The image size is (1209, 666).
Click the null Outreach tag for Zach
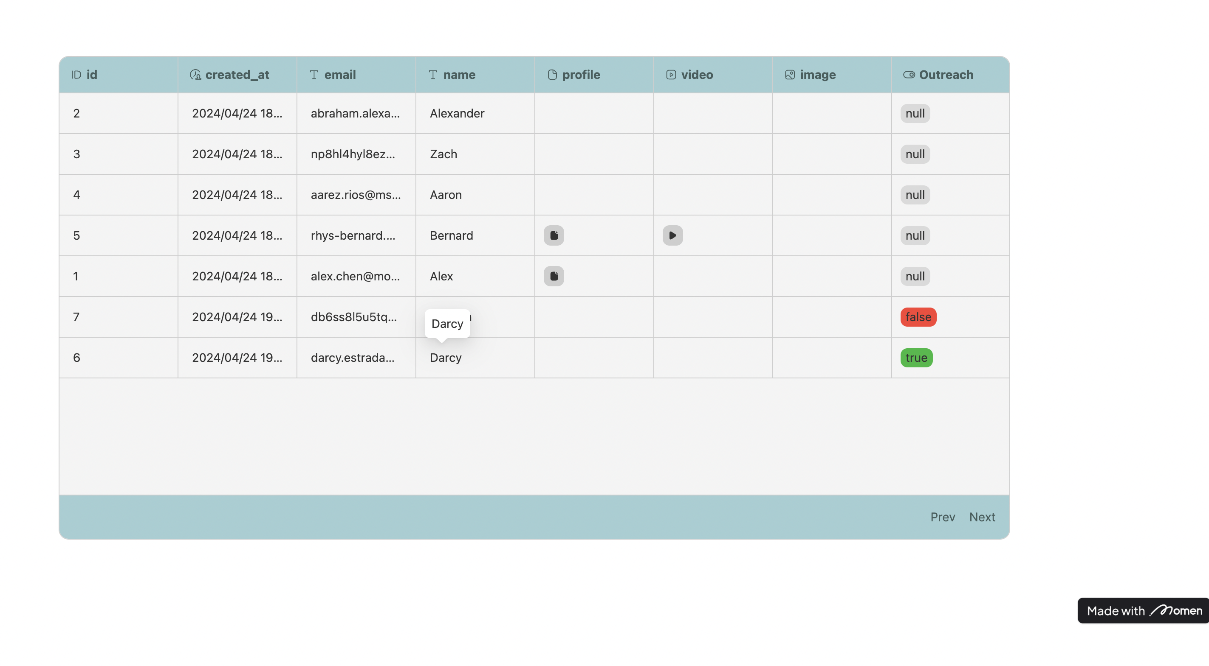915,154
